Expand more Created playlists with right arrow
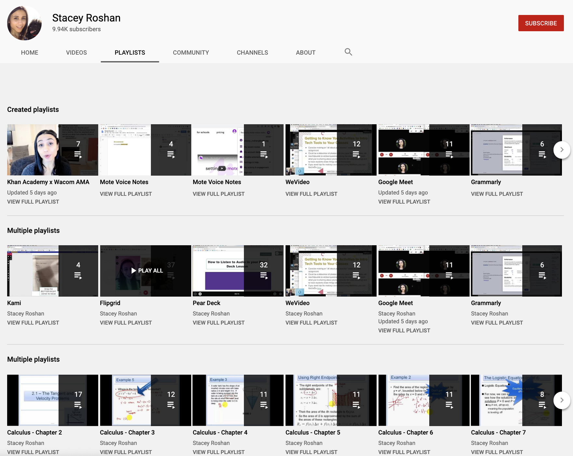 pos(562,150)
